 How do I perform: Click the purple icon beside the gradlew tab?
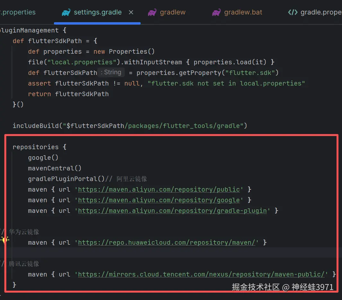pos(152,13)
